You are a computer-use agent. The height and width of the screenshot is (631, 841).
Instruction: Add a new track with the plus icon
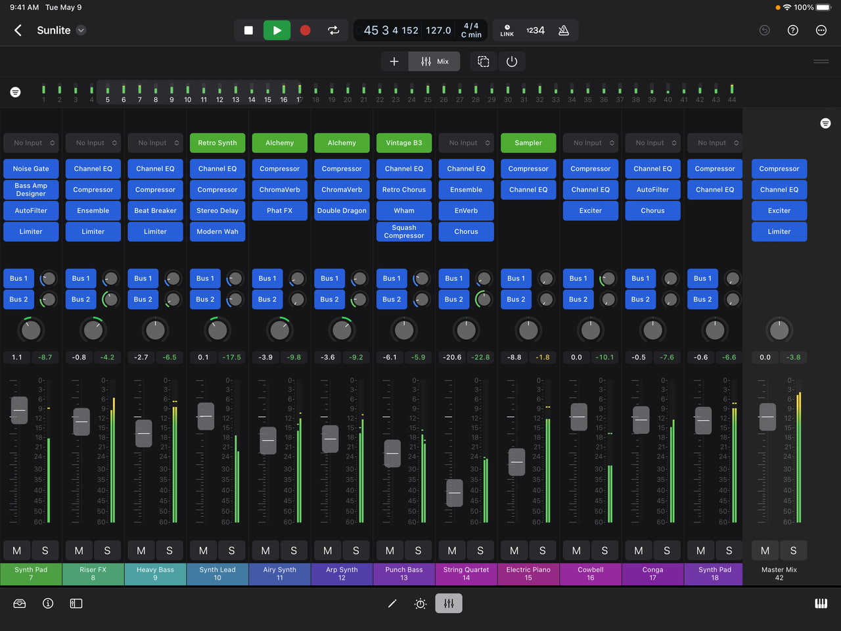click(x=394, y=61)
